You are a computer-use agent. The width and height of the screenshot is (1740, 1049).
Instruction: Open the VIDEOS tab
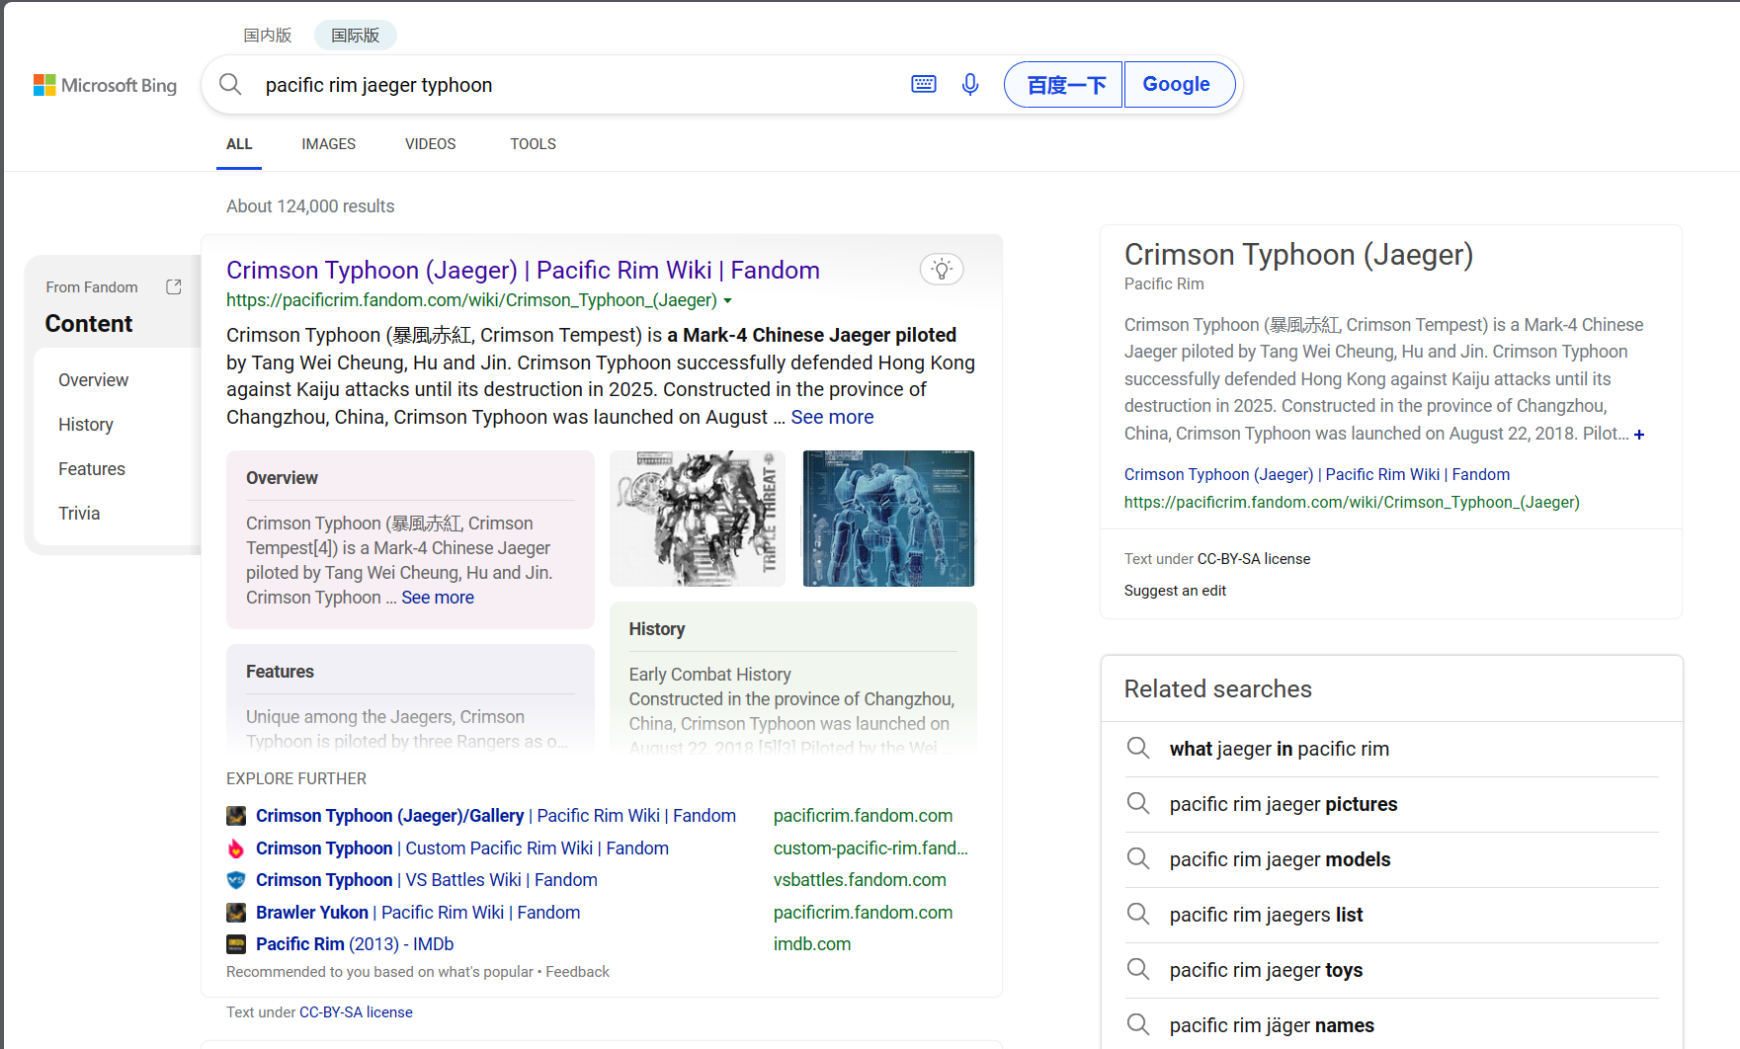[x=430, y=144]
